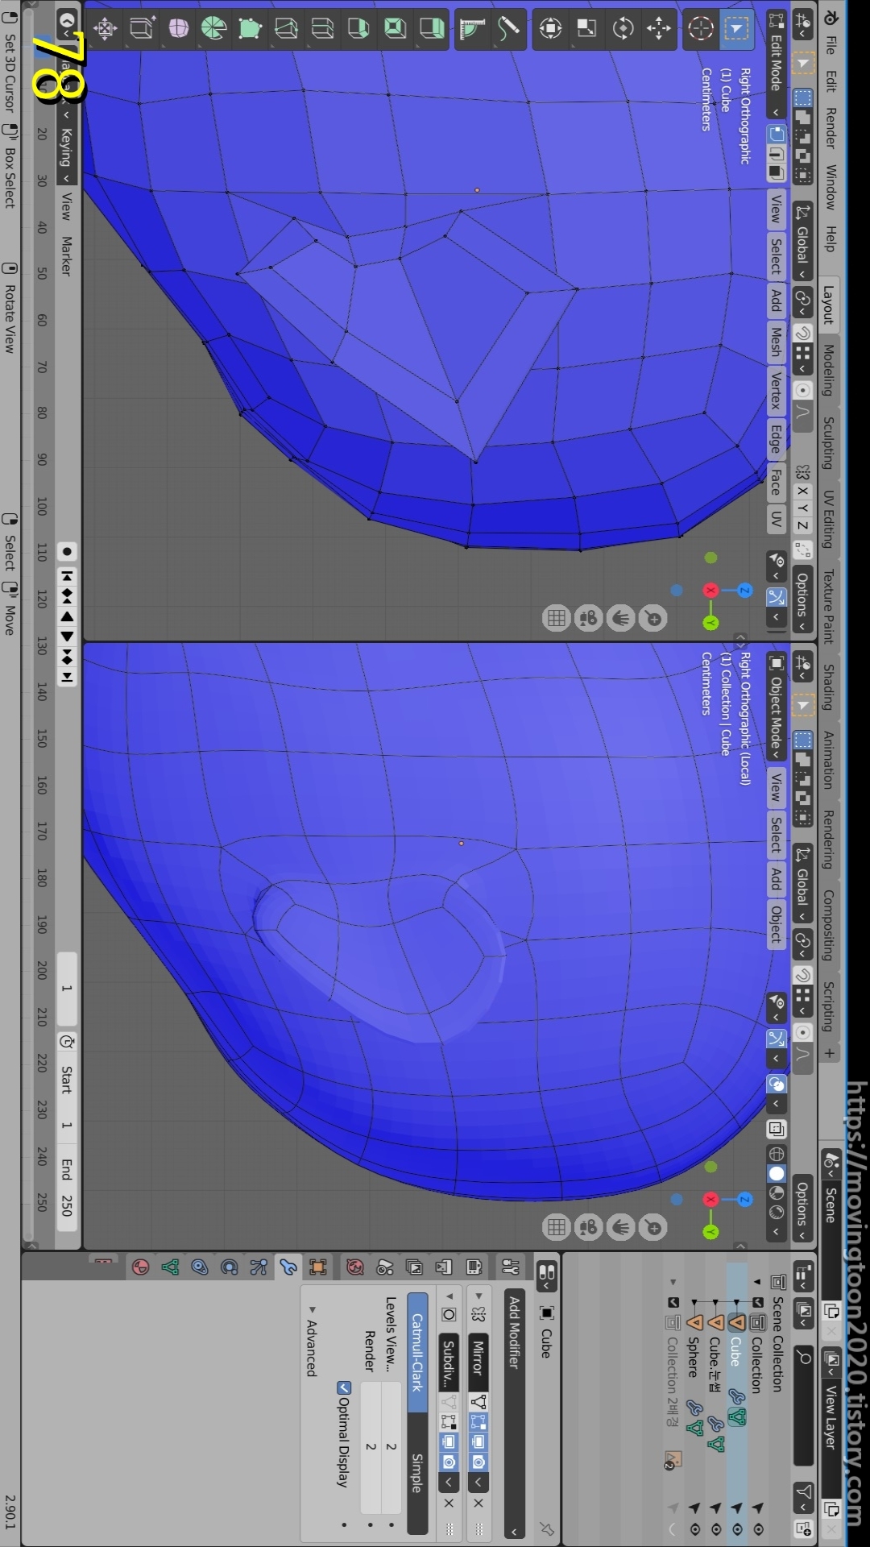Collapse the Mirror modifier panel
Viewport: 870px width, 1547px height.
pos(478,1296)
